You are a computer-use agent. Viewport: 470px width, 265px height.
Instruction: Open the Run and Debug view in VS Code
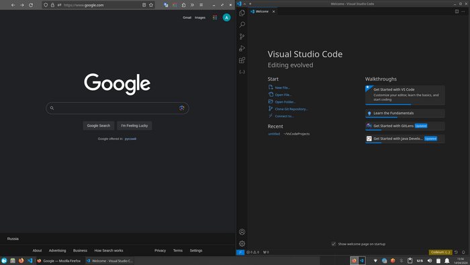pyautogui.click(x=242, y=48)
